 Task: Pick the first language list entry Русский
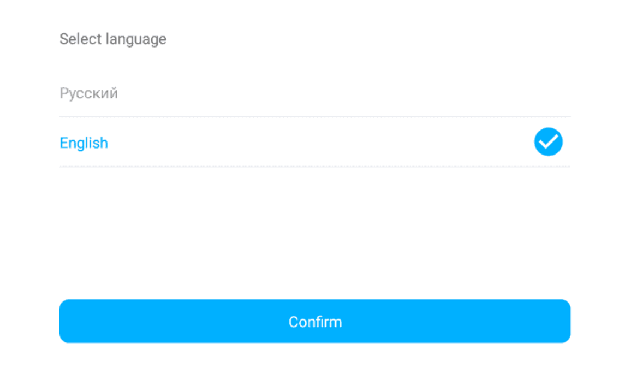tap(314, 93)
